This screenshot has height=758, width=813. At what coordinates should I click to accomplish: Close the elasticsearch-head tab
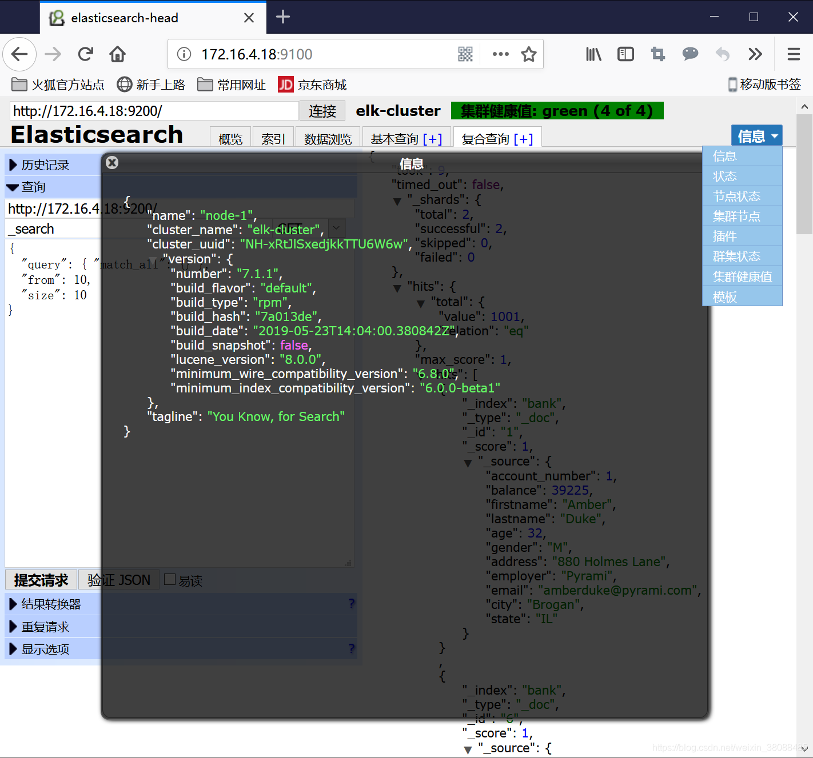click(249, 18)
